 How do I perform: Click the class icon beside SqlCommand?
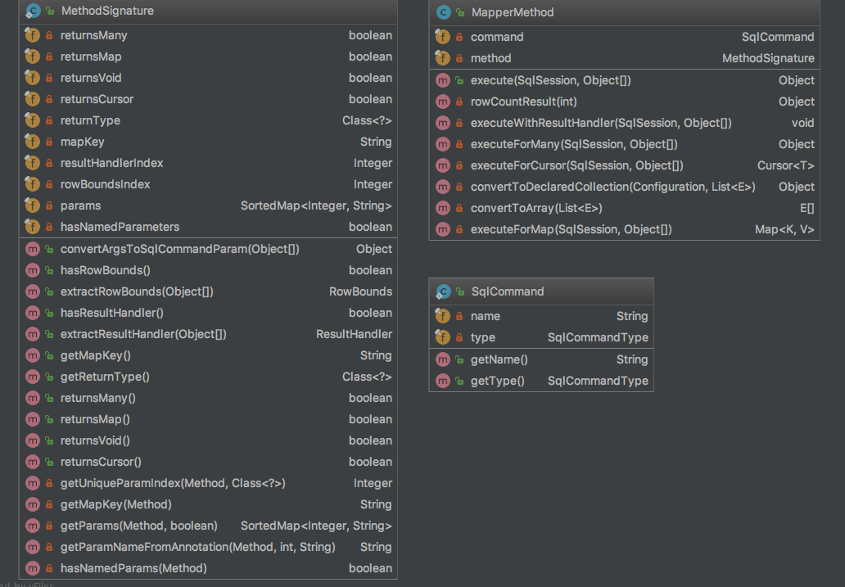[443, 291]
